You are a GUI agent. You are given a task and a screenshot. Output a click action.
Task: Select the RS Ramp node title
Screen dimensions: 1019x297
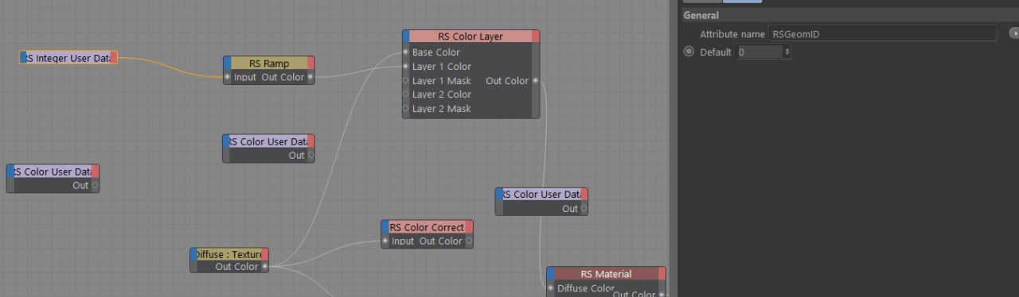(x=269, y=63)
